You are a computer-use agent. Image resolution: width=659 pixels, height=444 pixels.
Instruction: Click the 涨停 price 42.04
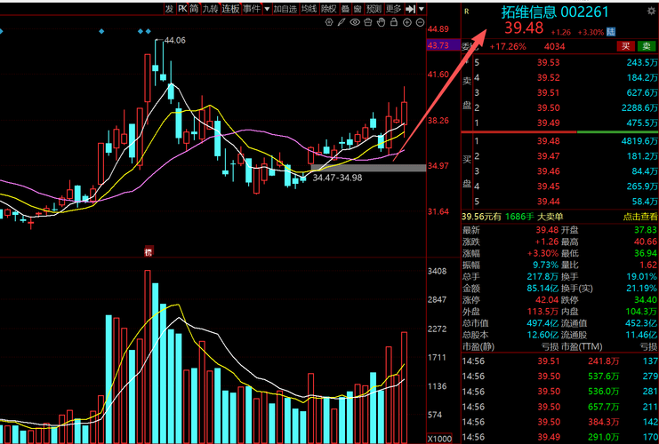point(547,300)
